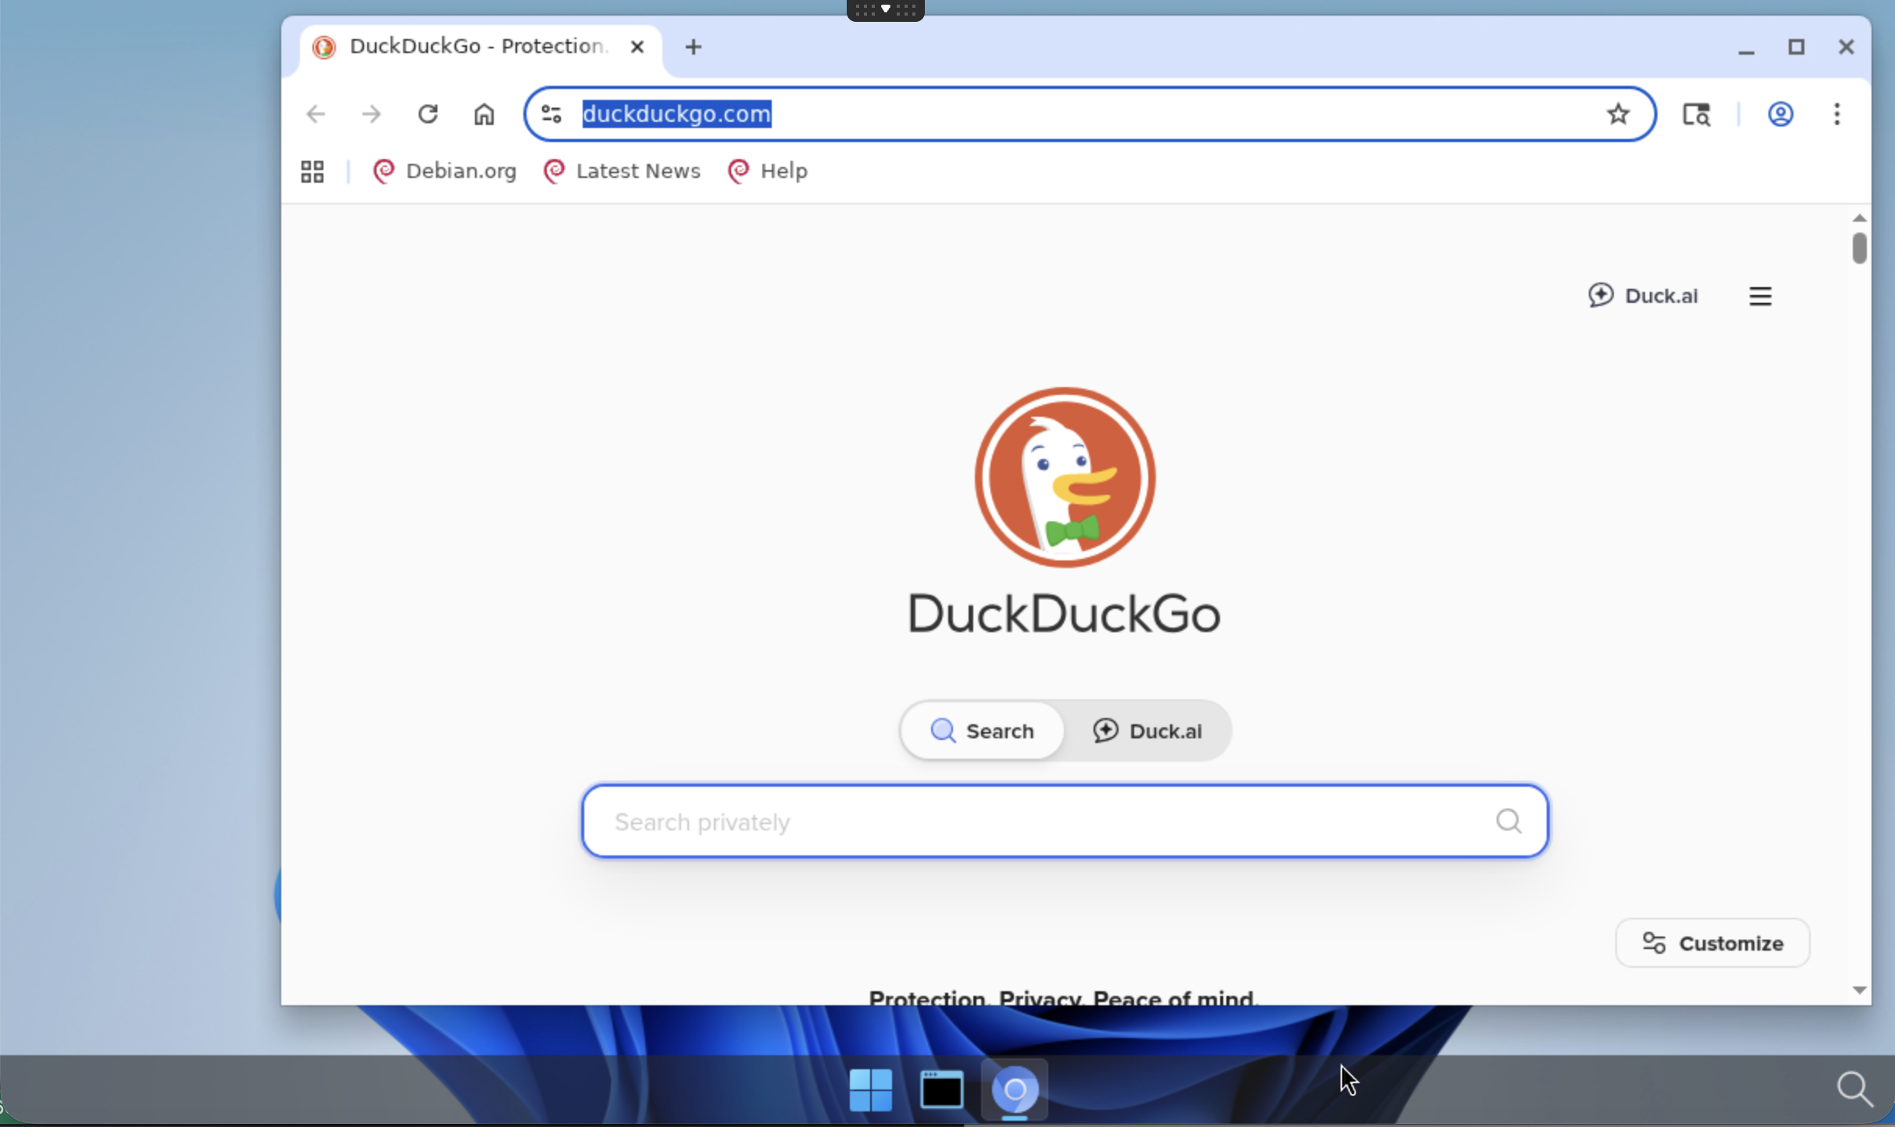Open the browser home page icon

click(x=484, y=114)
